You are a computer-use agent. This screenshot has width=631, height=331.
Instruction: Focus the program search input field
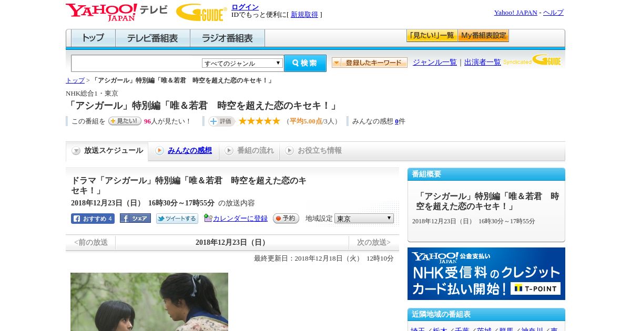pyautogui.click(x=136, y=63)
